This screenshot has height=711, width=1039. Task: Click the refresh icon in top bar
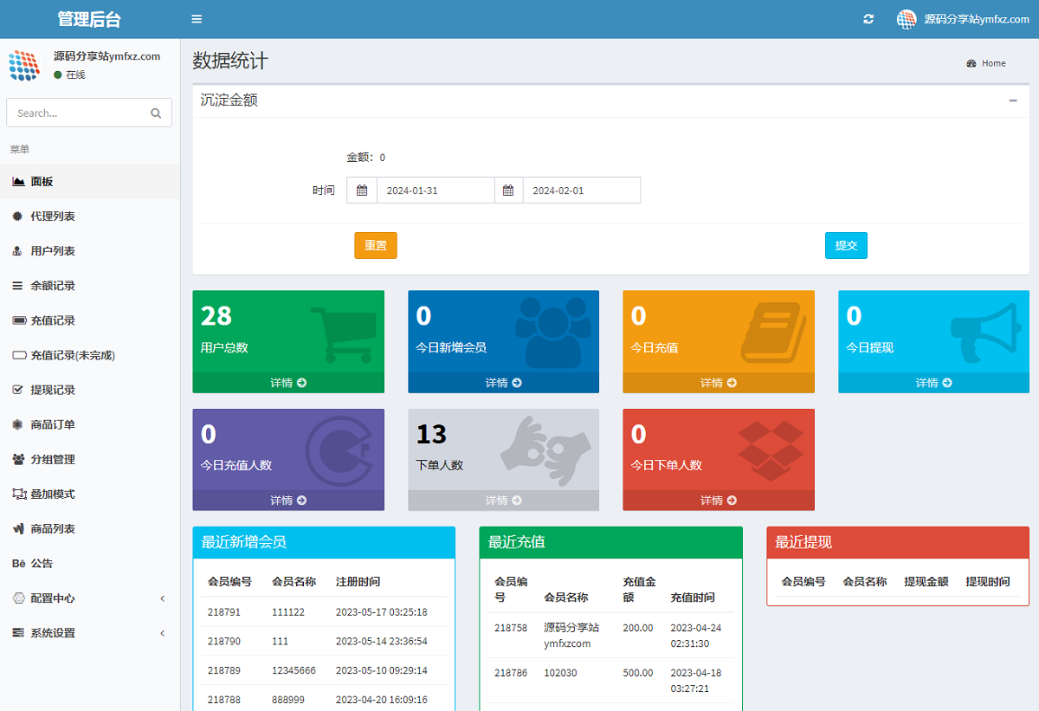point(868,19)
